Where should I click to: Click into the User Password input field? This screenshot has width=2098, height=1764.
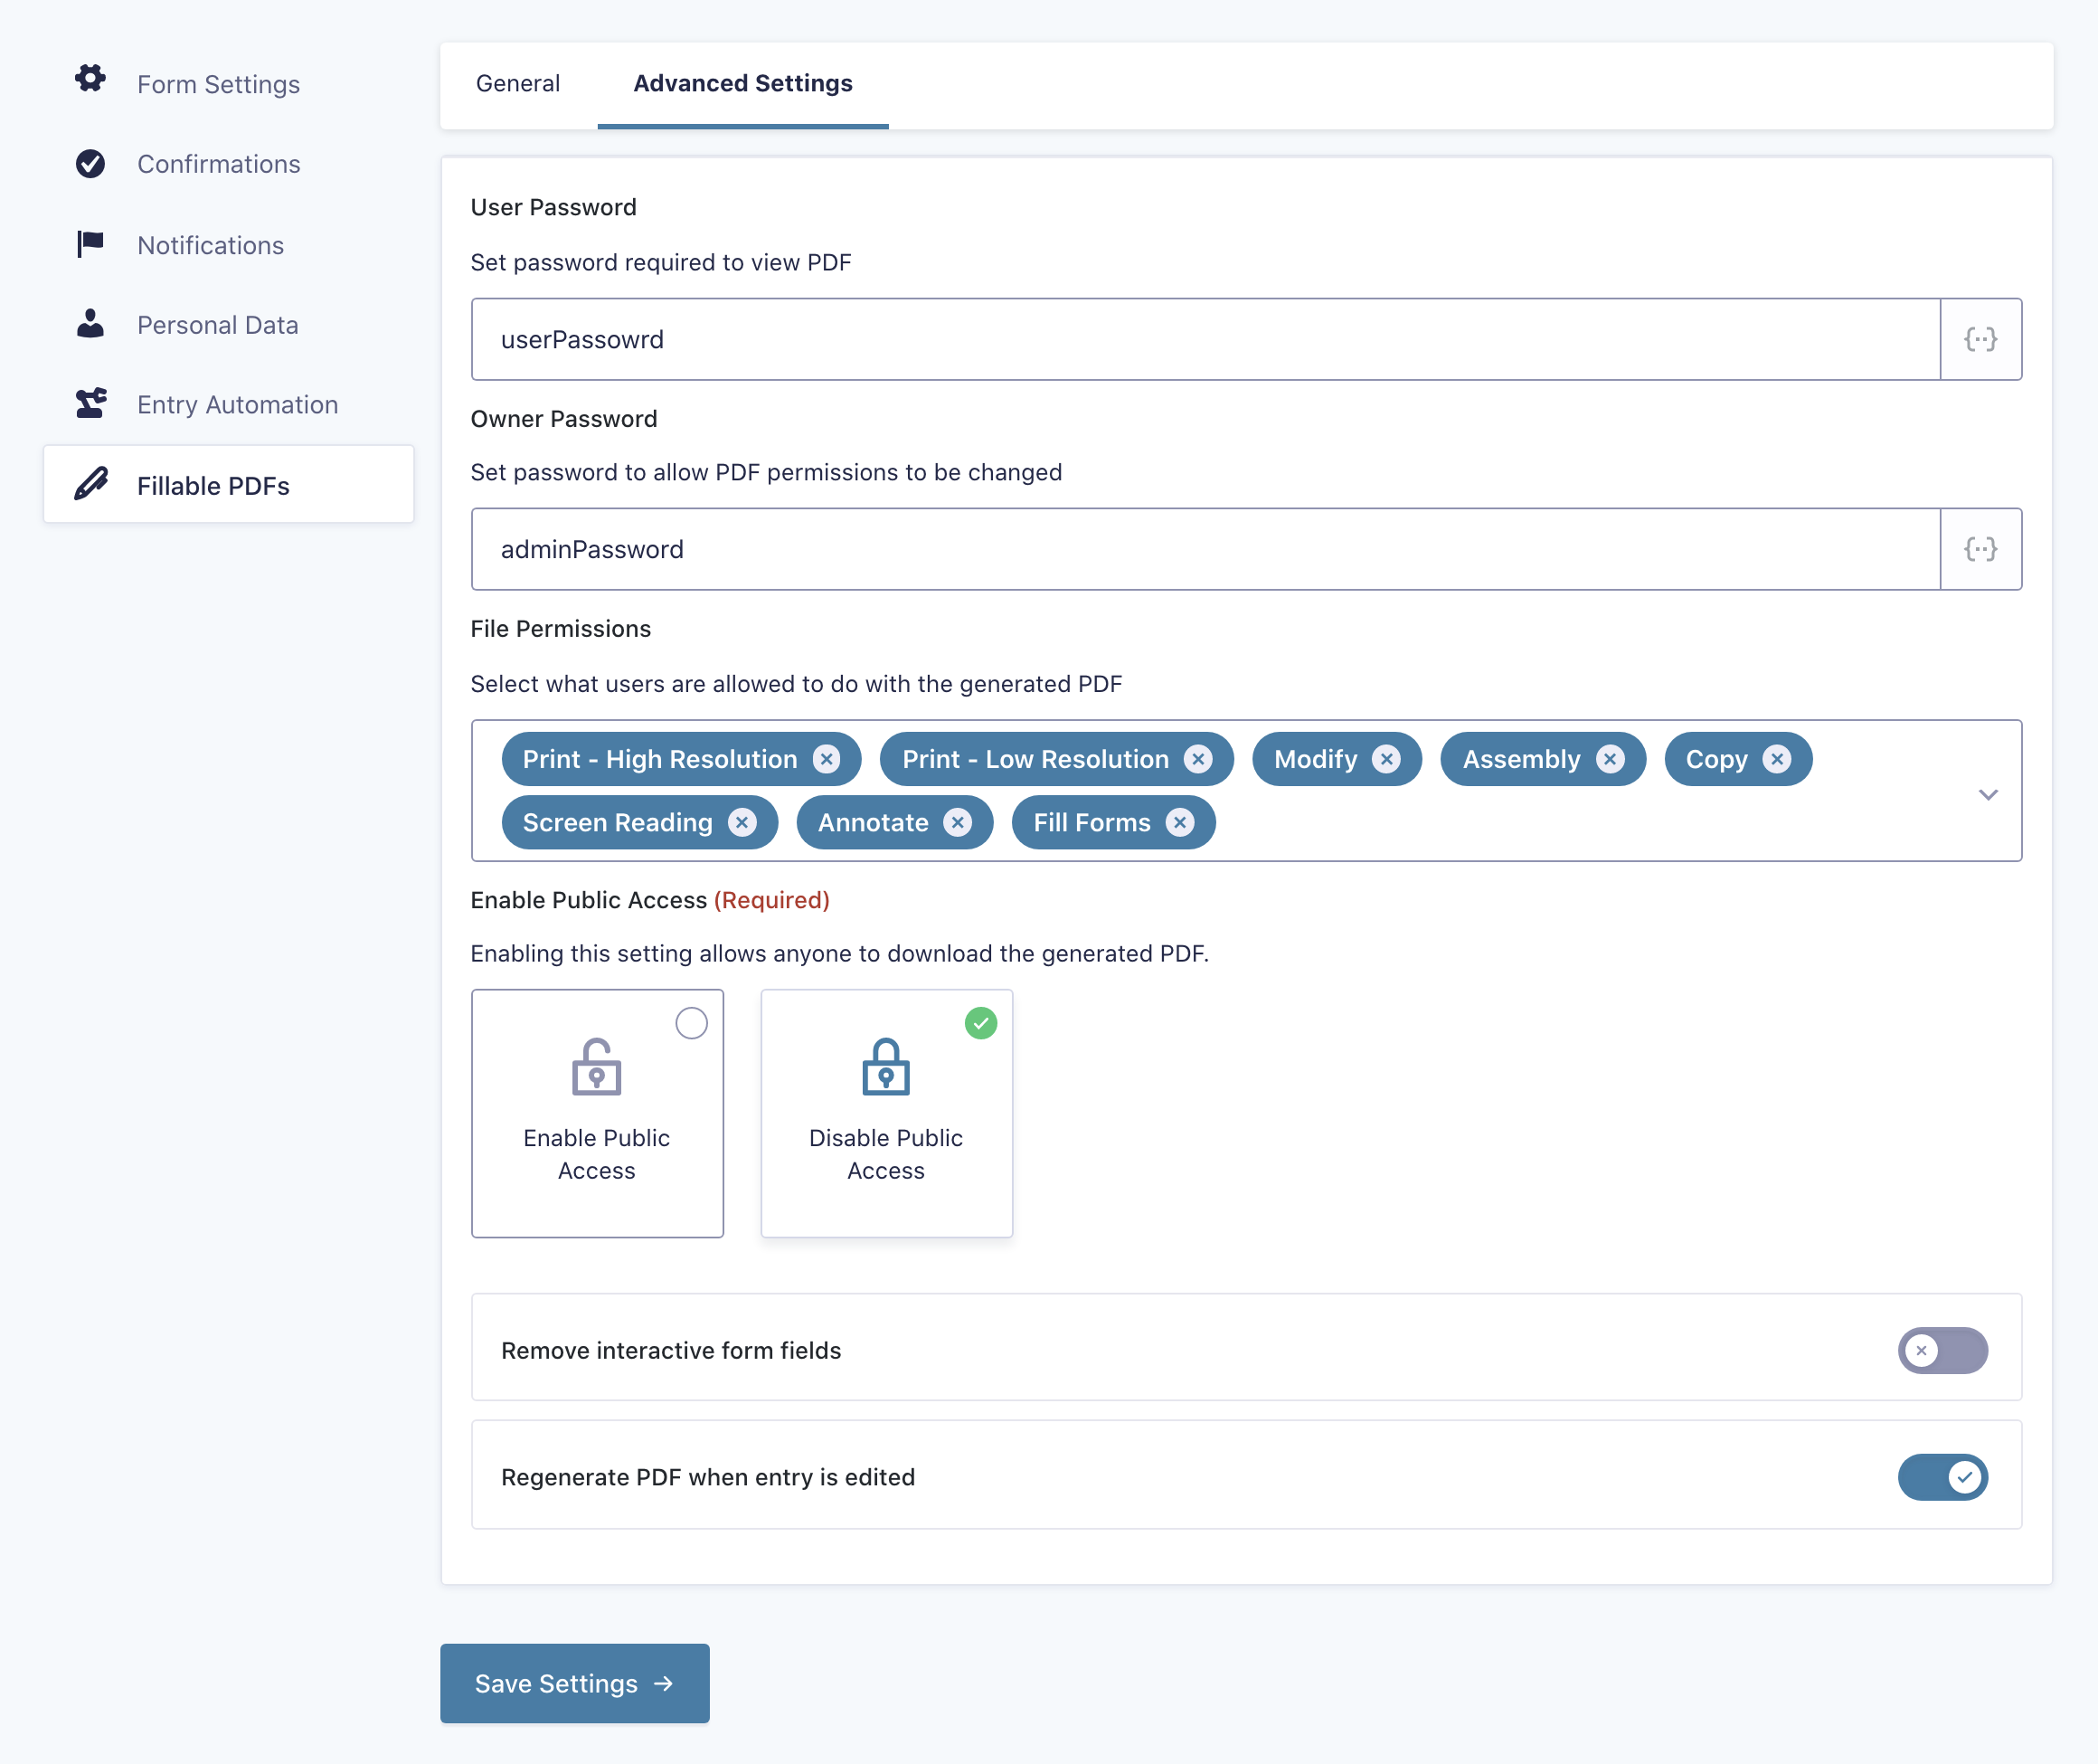click(x=1205, y=339)
